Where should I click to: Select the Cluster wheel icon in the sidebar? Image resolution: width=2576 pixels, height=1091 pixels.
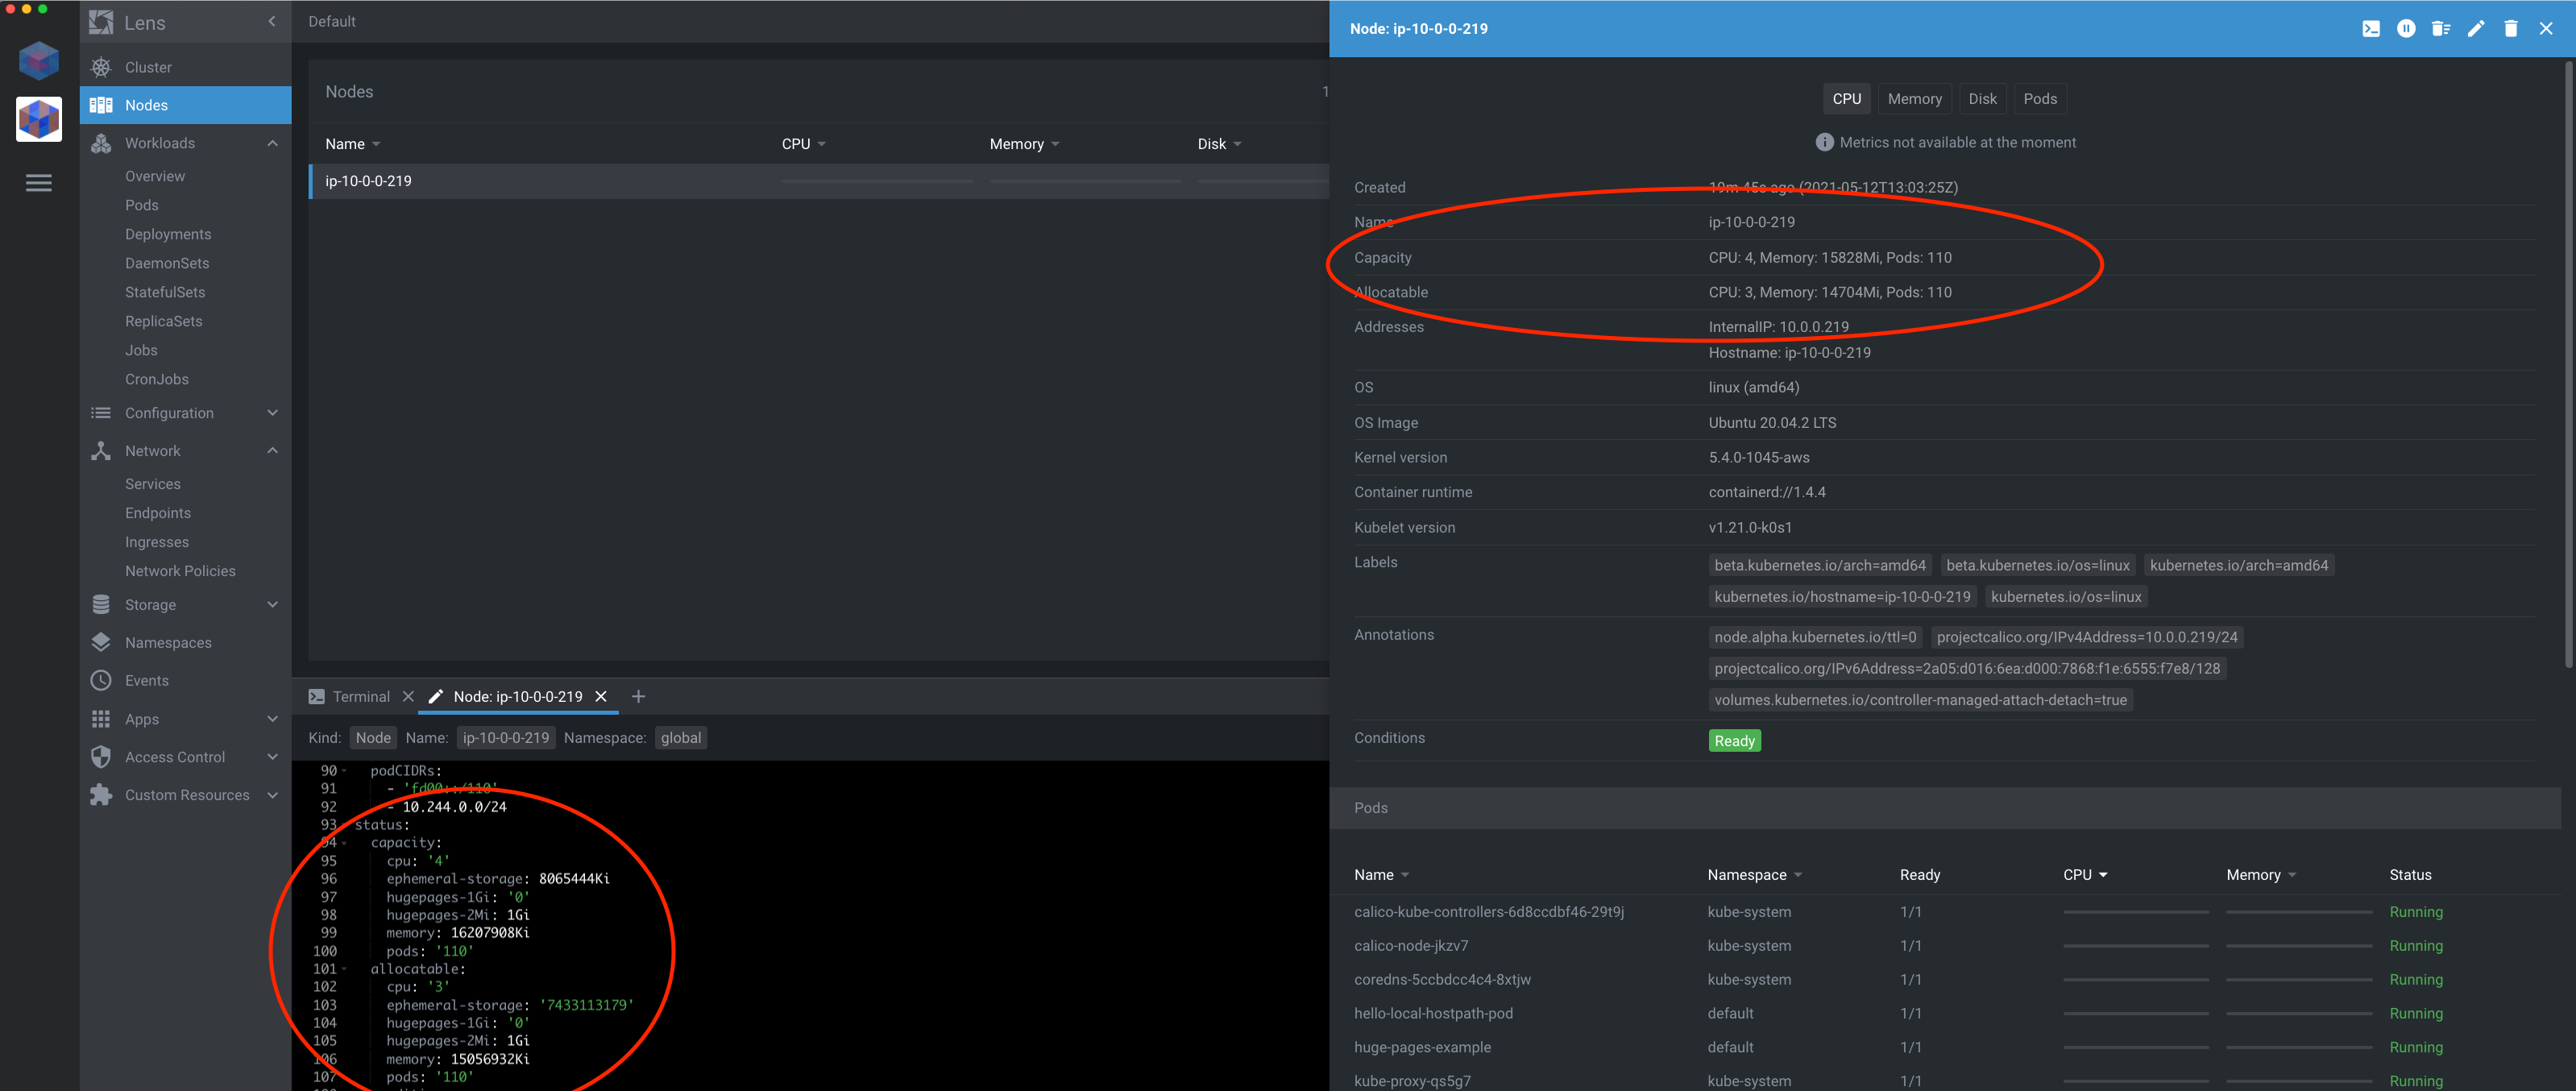click(x=100, y=66)
